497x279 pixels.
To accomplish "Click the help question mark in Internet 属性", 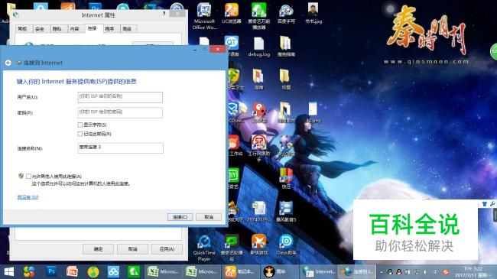I will 164,14.
